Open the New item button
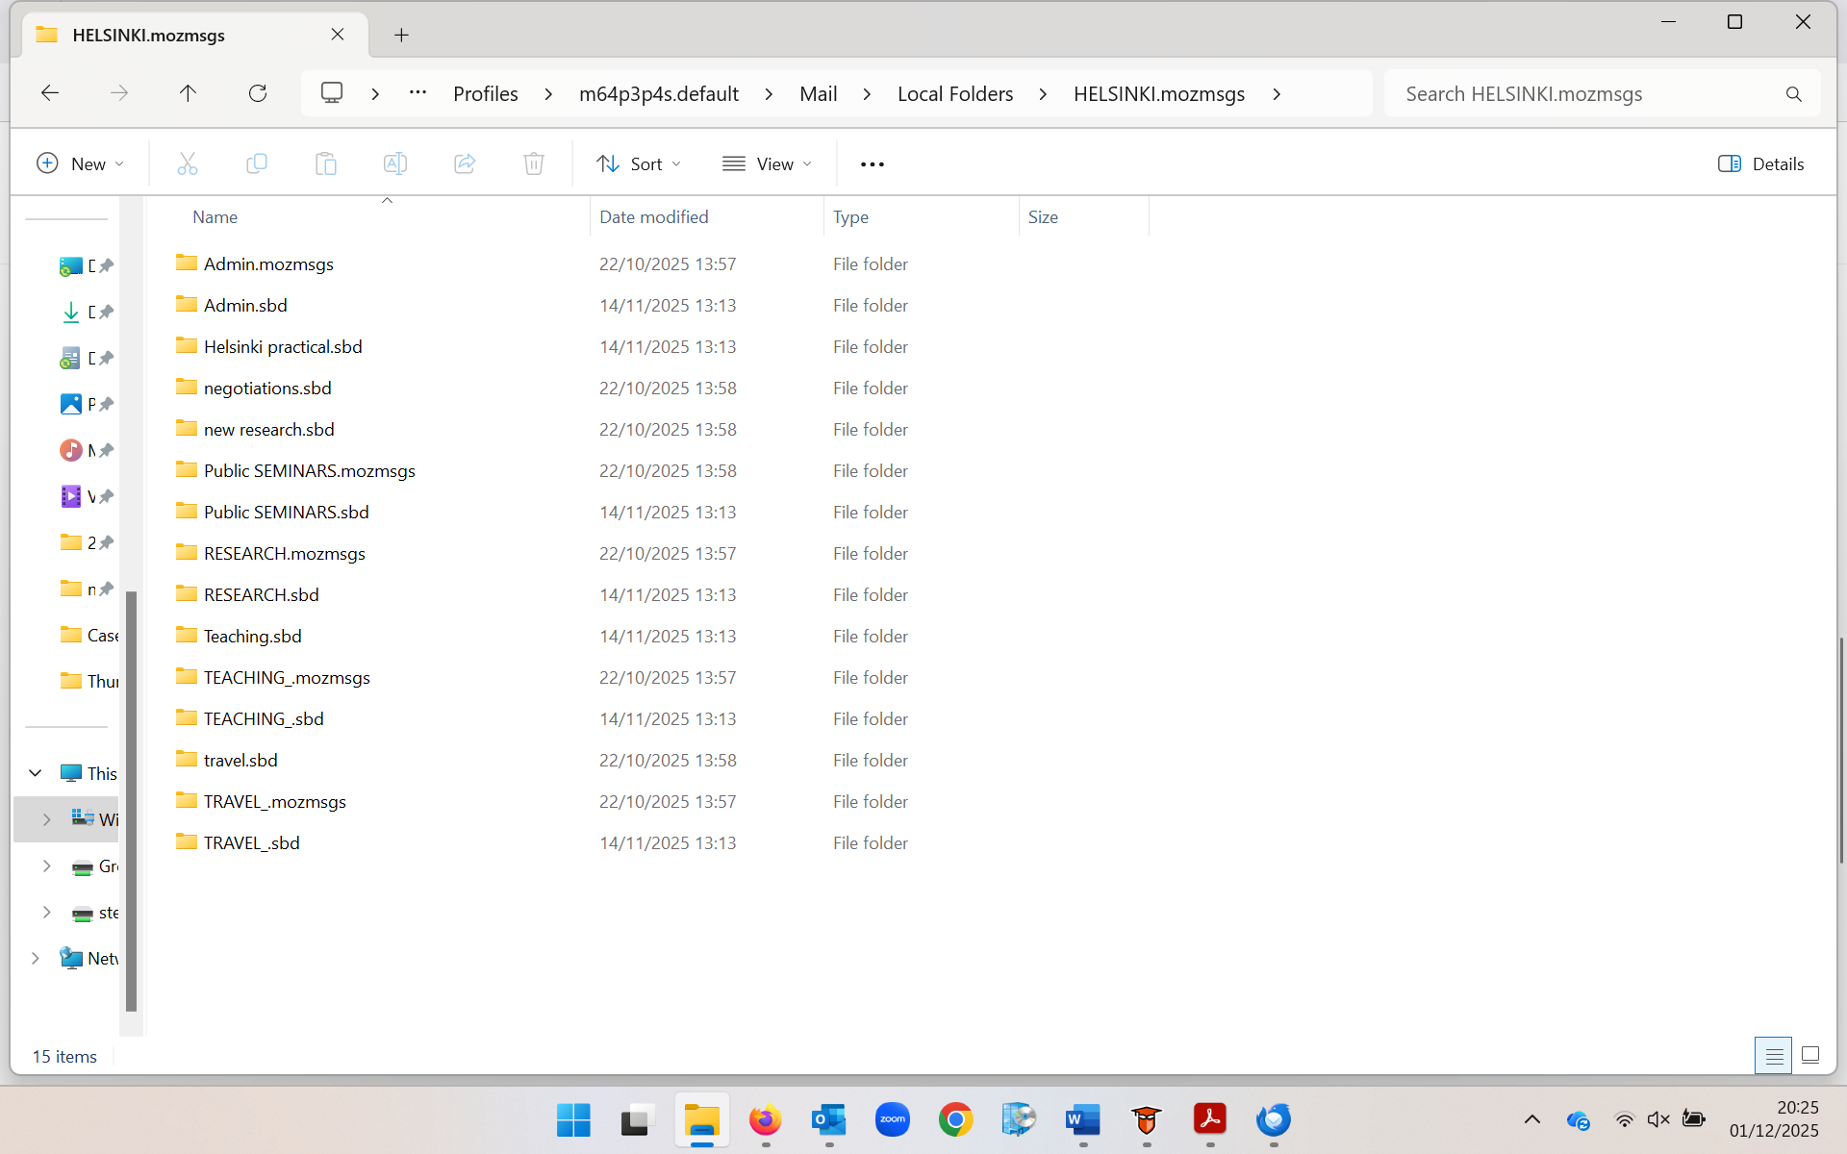 [x=80, y=163]
